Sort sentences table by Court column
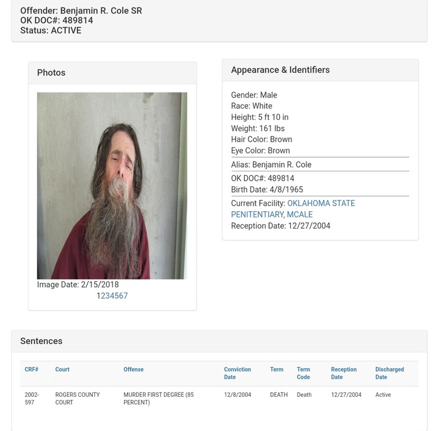Screen dimensions: 435x431 click(x=62, y=369)
